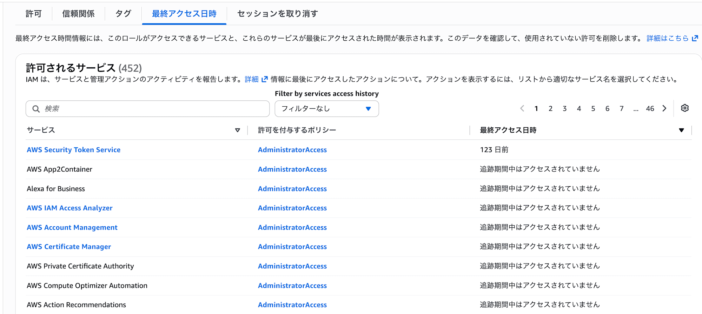Go to next page with right chevron
This screenshot has height=314, width=702.
pyautogui.click(x=664, y=108)
